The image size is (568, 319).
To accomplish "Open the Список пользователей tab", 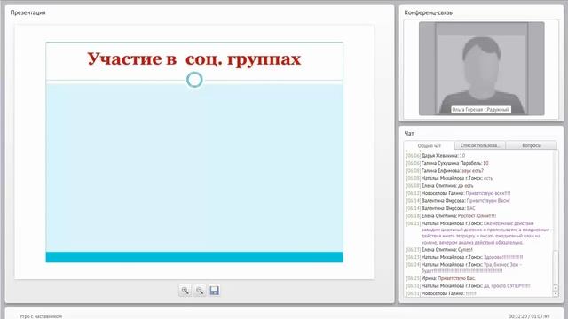I will point(479,145).
